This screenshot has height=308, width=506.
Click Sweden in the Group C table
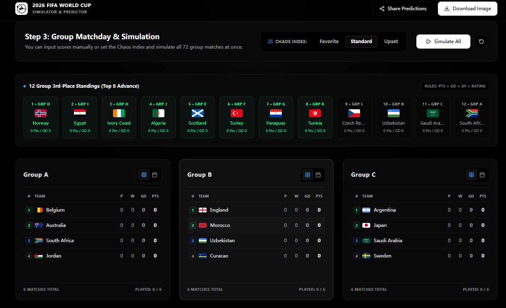coord(420,256)
